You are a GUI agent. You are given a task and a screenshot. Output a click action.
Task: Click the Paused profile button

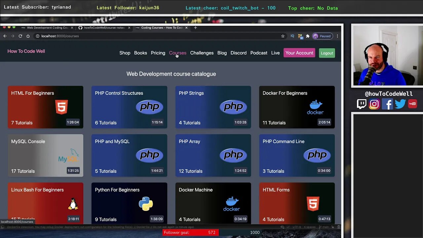pyautogui.click(x=322, y=36)
